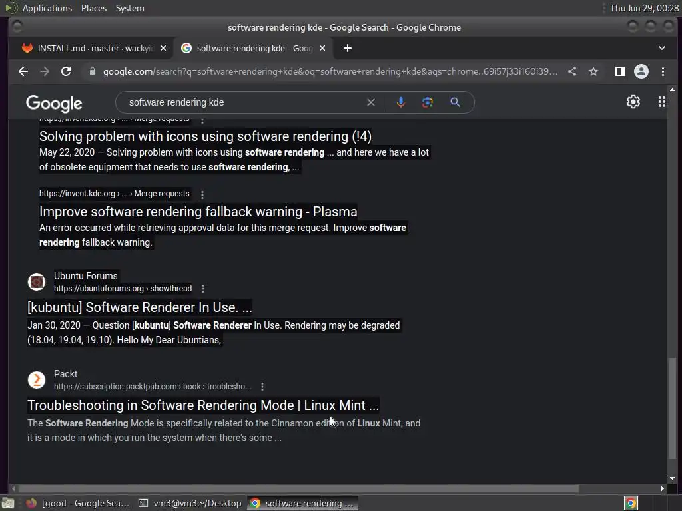Open Places menu
The width and height of the screenshot is (682, 511).
point(93,8)
